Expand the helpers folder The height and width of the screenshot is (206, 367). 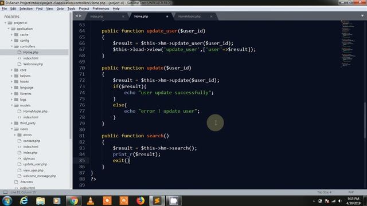11,76
